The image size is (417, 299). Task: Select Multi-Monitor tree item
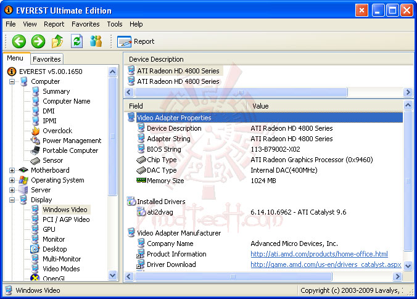62,259
